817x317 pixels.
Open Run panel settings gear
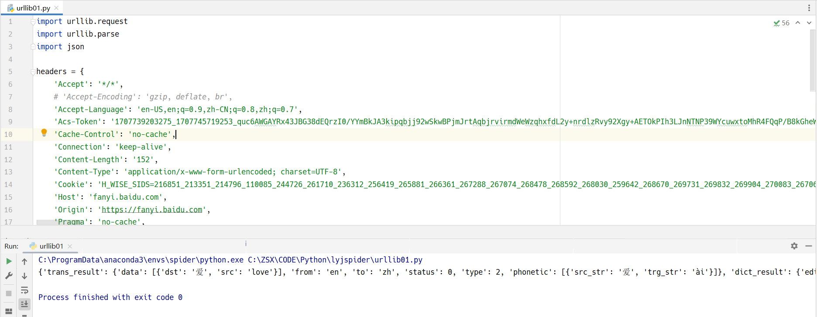794,246
